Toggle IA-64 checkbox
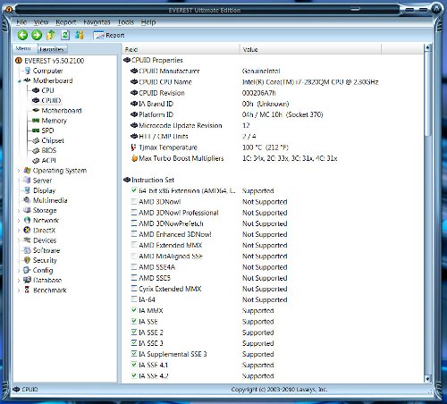Screen dimensions: 447x404 tap(134, 299)
